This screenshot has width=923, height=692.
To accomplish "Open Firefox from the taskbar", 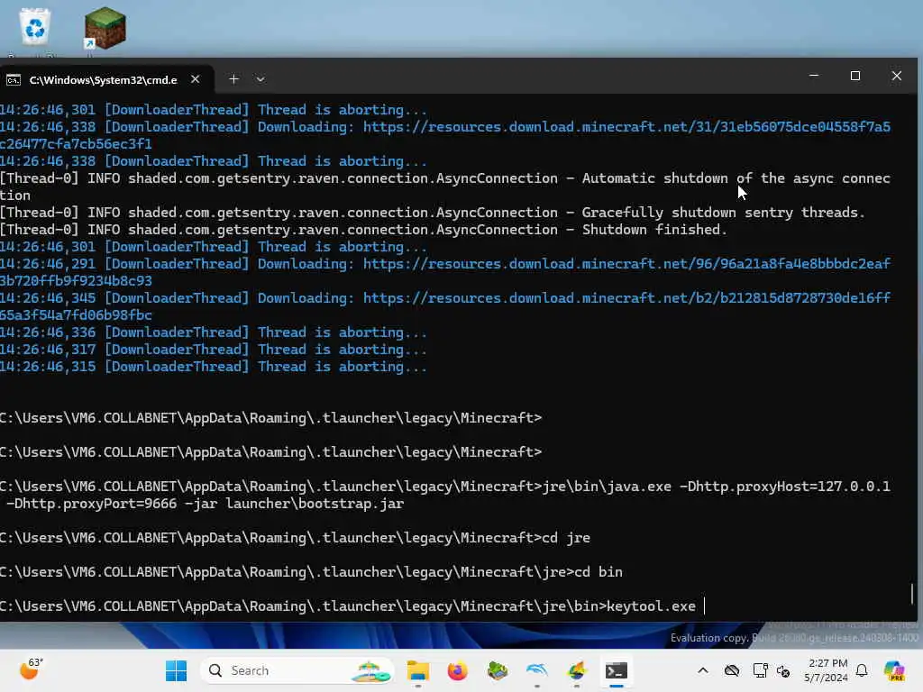I will pyautogui.click(x=457, y=670).
